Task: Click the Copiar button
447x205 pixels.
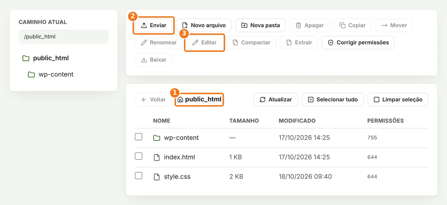Action: tap(352, 25)
